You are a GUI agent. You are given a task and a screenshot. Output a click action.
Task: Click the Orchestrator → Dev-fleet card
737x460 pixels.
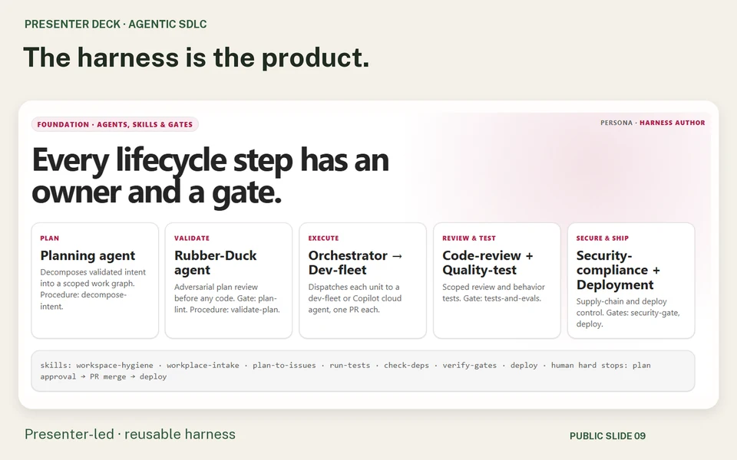click(x=363, y=281)
